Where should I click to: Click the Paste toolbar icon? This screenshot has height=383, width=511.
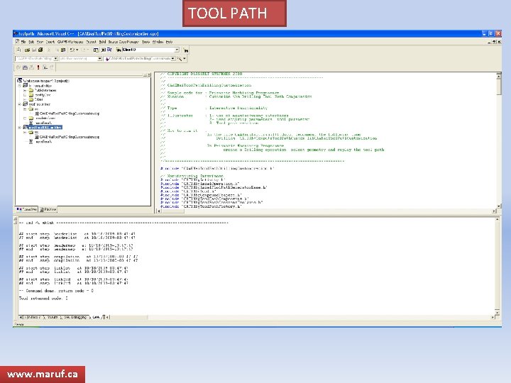pos(63,50)
